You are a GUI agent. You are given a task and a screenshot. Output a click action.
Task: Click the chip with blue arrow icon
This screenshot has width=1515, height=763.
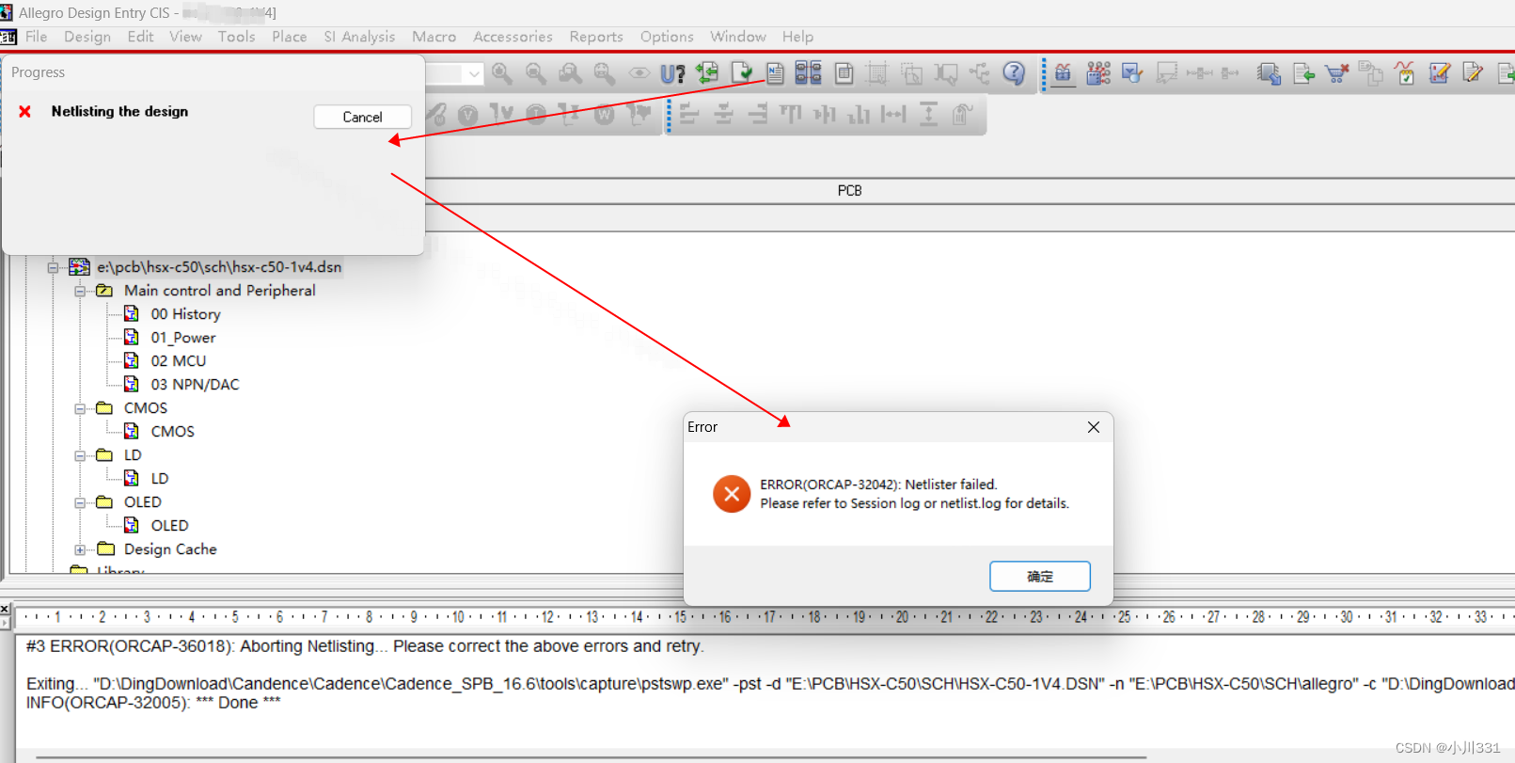(1269, 73)
